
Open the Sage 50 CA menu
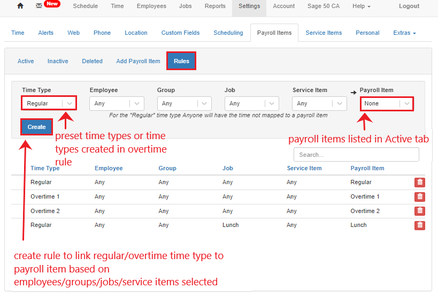point(324,6)
